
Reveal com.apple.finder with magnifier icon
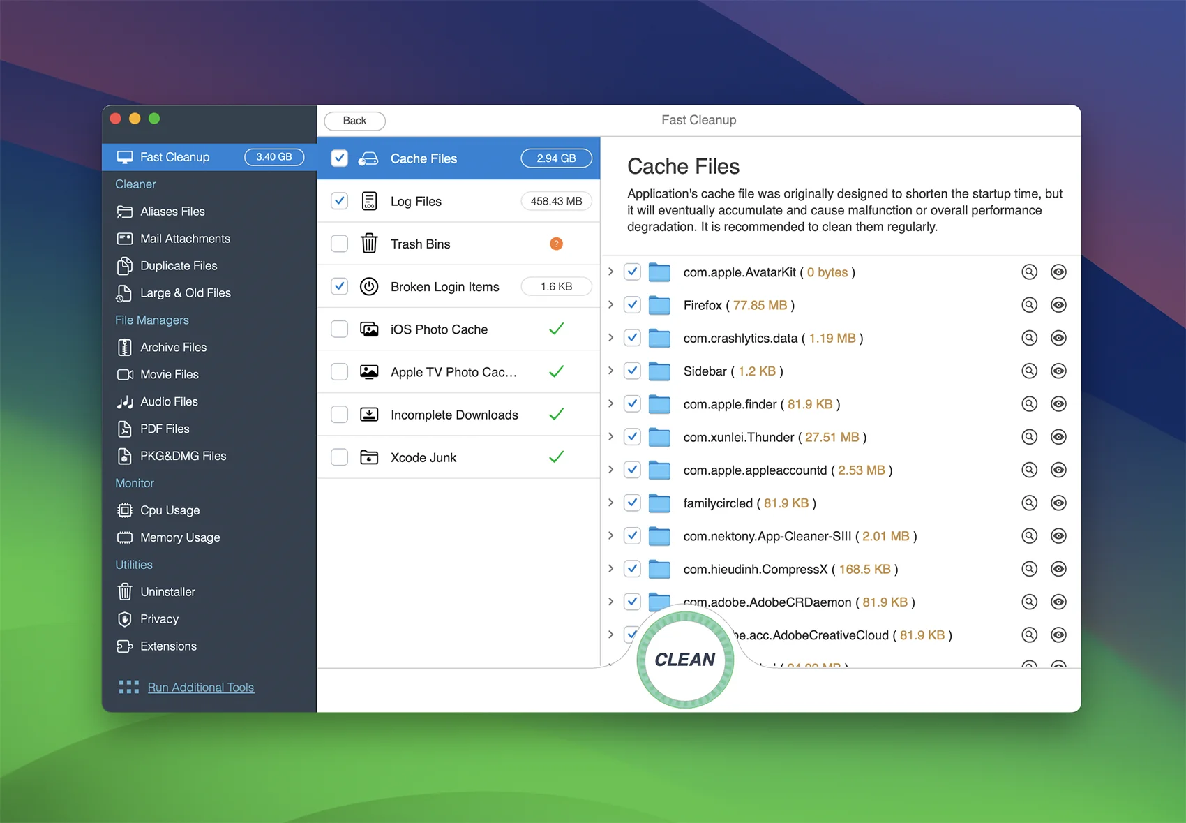click(x=1029, y=404)
